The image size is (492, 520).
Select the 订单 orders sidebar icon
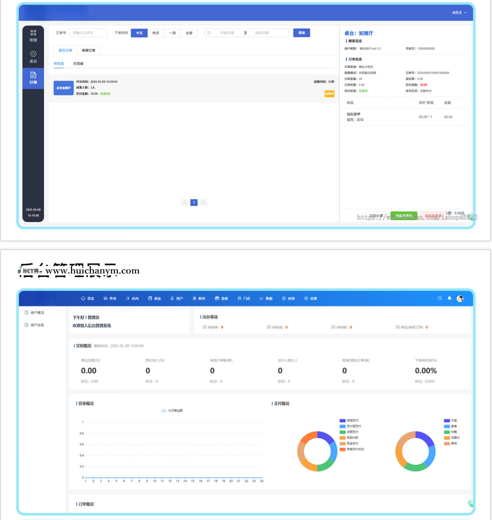33,78
